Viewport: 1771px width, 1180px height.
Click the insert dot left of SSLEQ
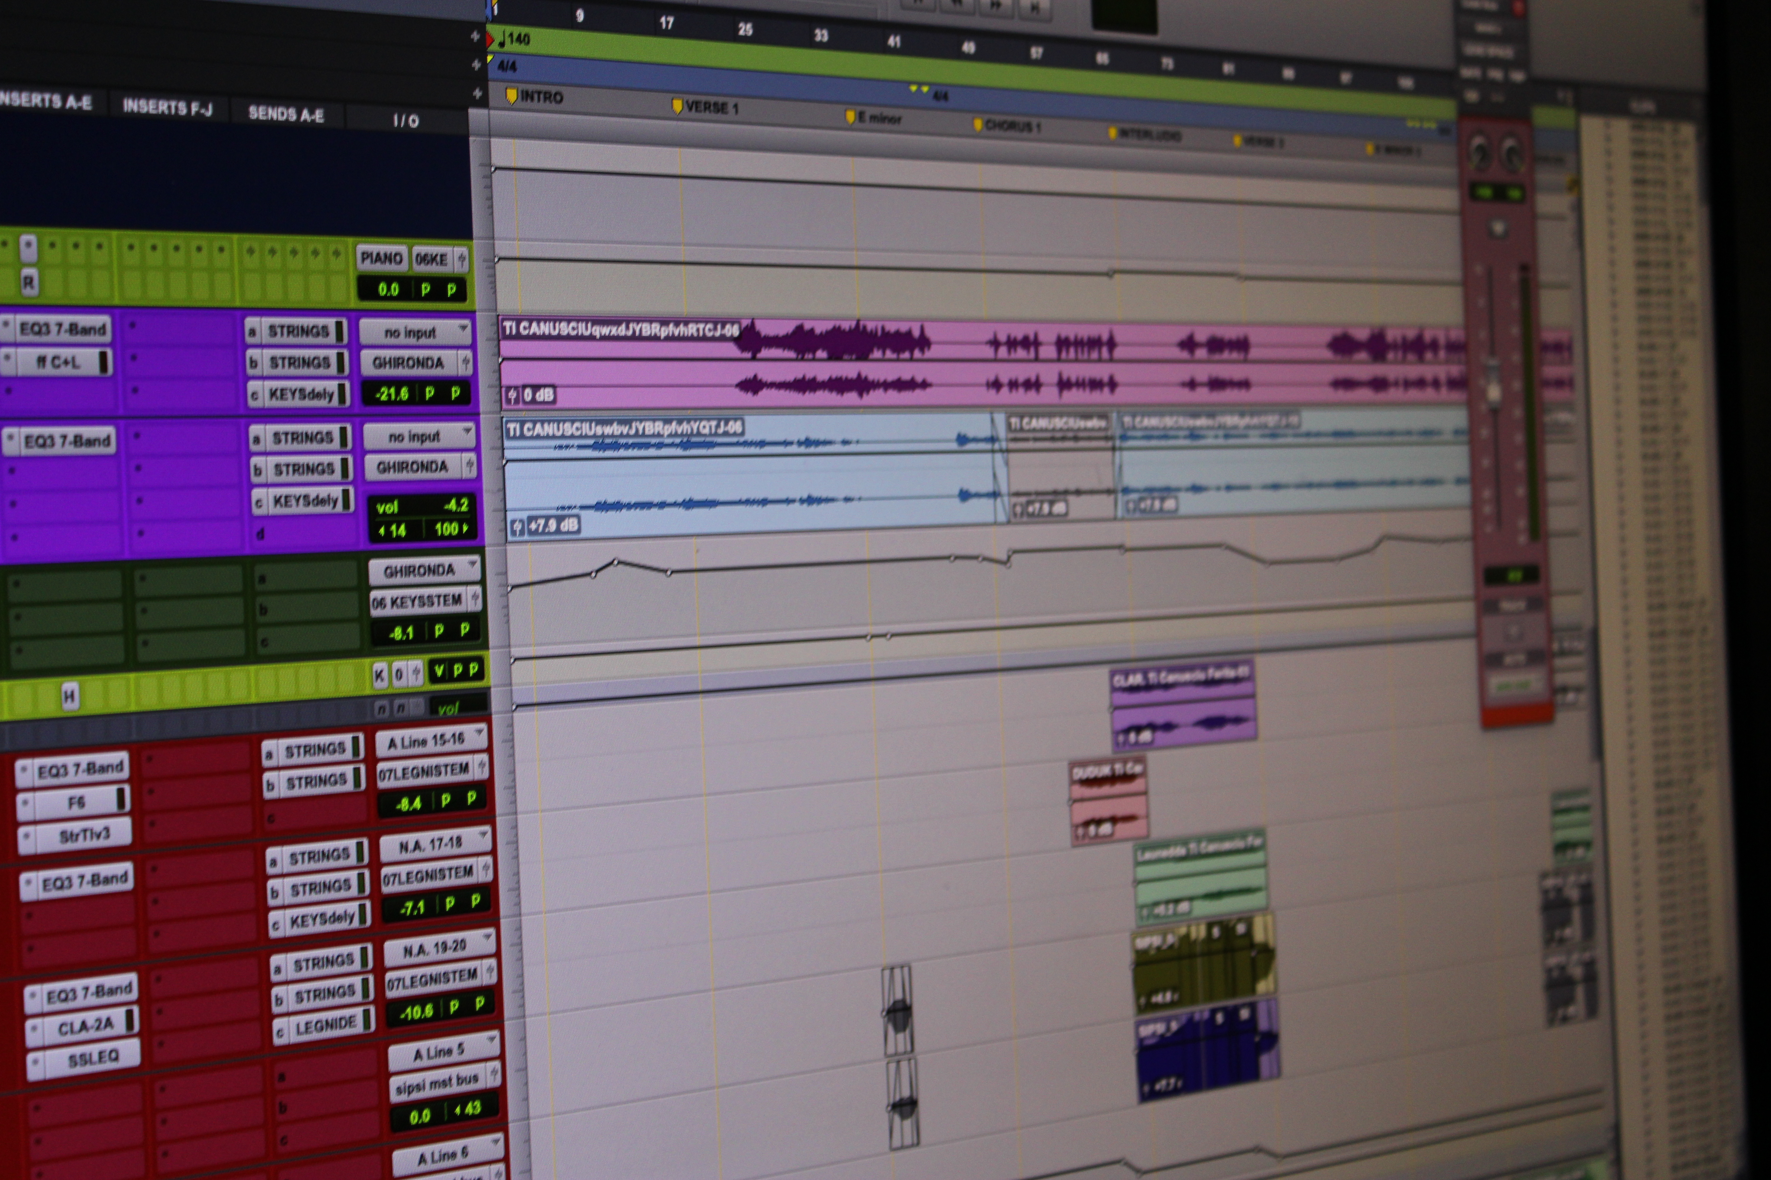[x=35, y=1063]
